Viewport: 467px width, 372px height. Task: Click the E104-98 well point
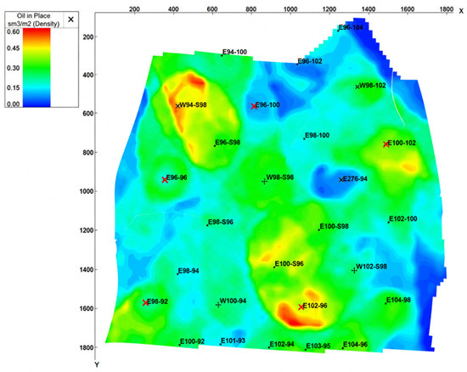click(385, 303)
